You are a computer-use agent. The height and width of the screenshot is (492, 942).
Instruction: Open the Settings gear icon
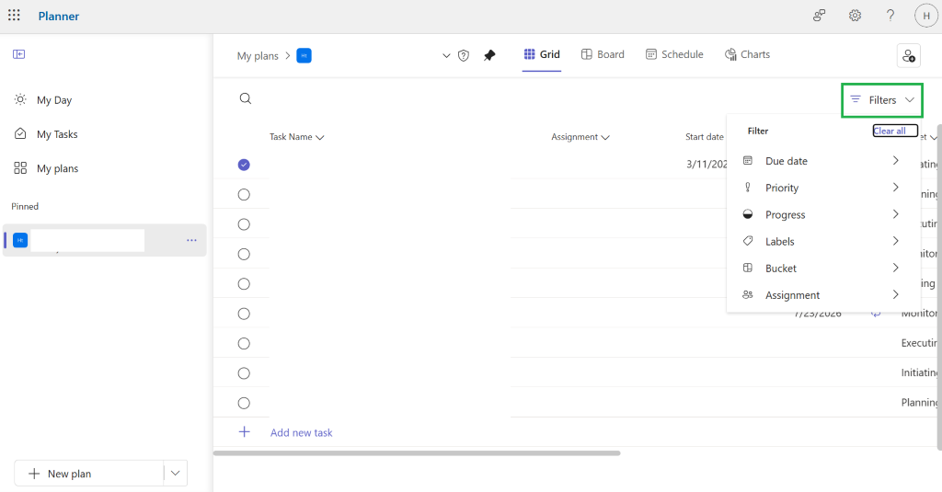coord(855,16)
